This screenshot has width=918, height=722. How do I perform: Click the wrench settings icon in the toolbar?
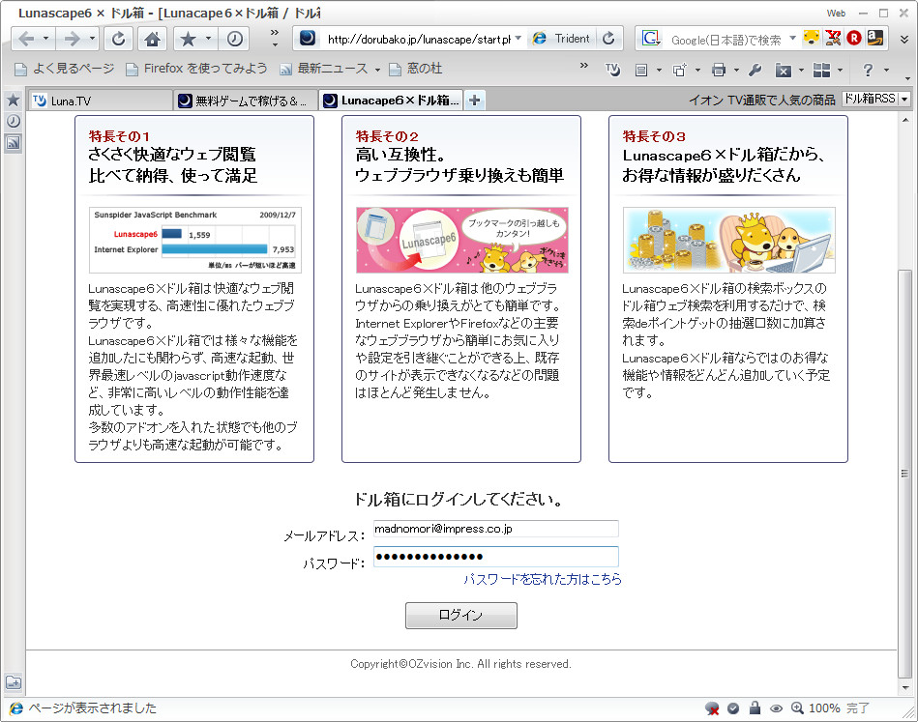(755, 70)
